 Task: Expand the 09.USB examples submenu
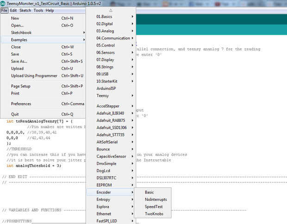pos(111,74)
